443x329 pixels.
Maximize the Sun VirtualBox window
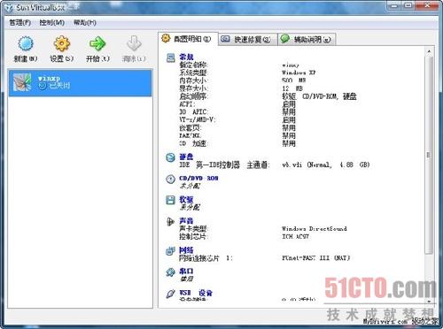(408, 5)
